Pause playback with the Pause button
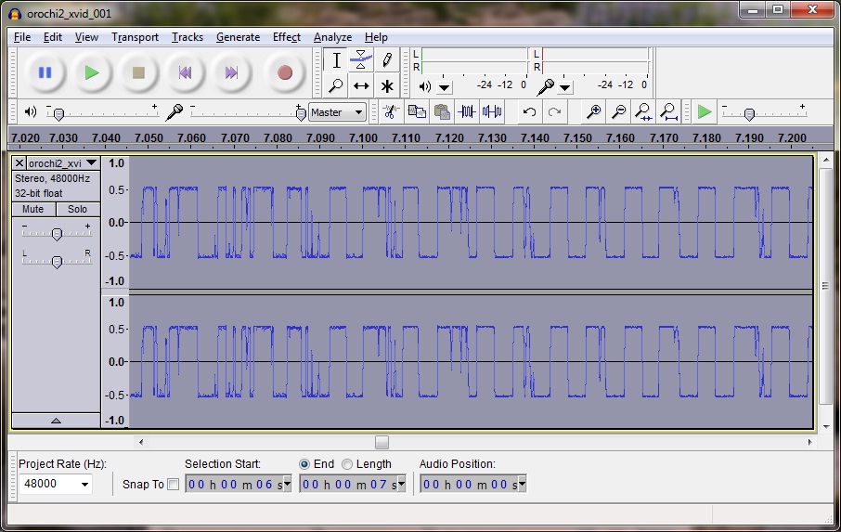Image resolution: width=841 pixels, height=532 pixels. 45,72
